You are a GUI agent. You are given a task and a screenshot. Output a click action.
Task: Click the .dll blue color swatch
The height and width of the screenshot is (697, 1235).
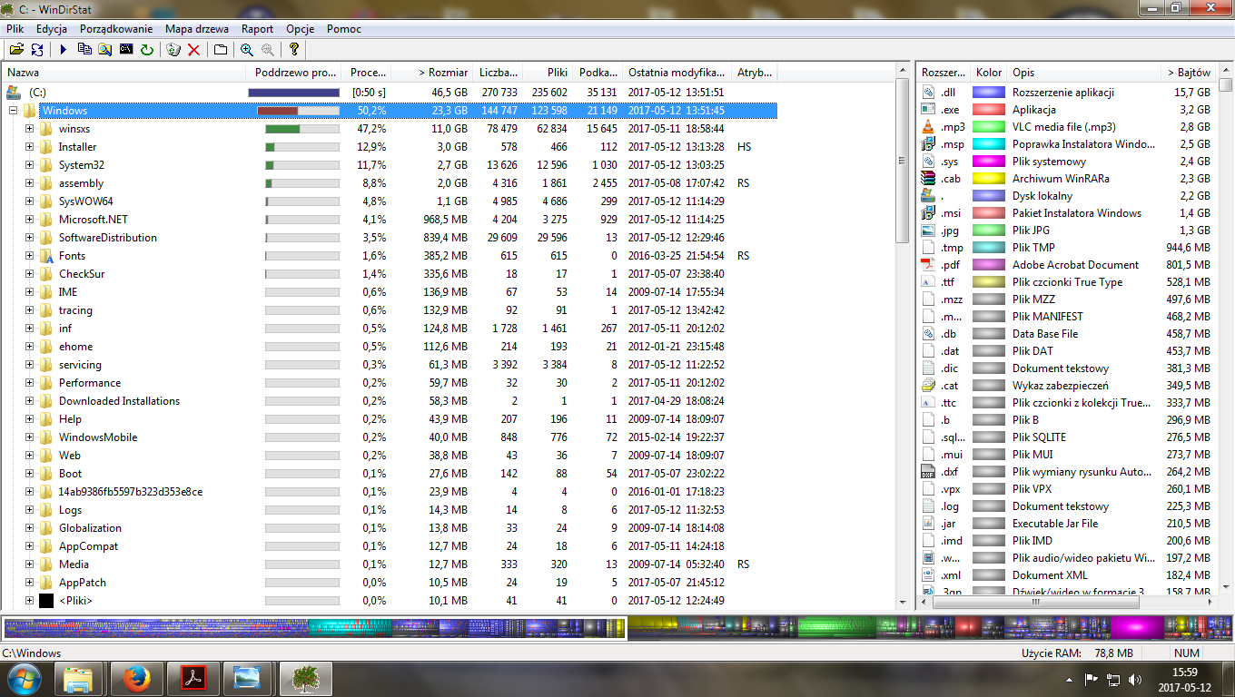[988, 93]
